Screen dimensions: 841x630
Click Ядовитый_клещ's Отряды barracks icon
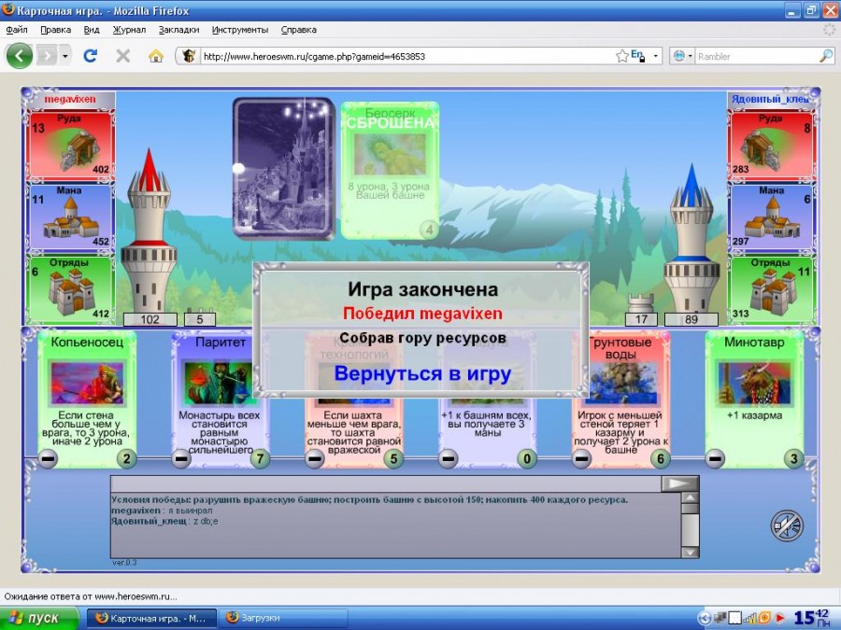(x=773, y=291)
